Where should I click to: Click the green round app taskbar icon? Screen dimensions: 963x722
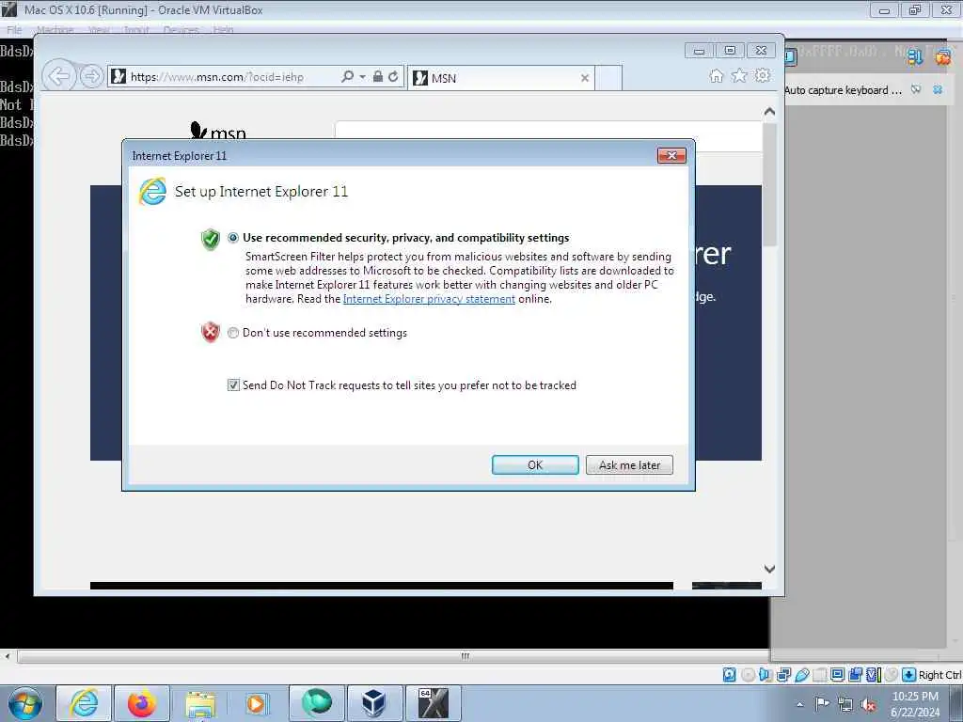pyautogui.click(x=316, y=703)
